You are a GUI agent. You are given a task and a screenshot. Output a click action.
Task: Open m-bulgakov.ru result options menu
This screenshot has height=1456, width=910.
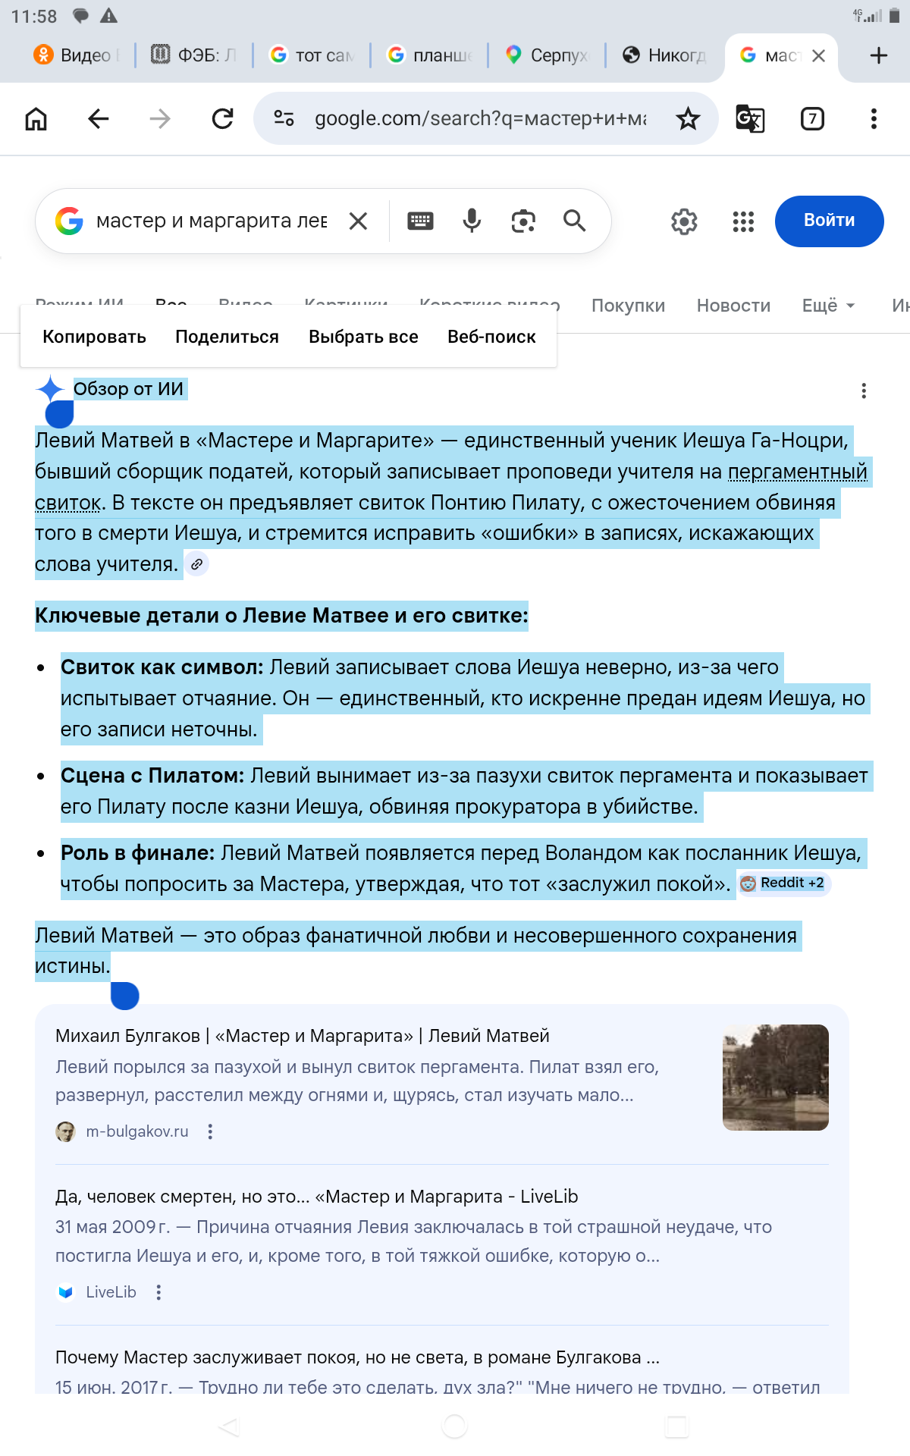210,1131
